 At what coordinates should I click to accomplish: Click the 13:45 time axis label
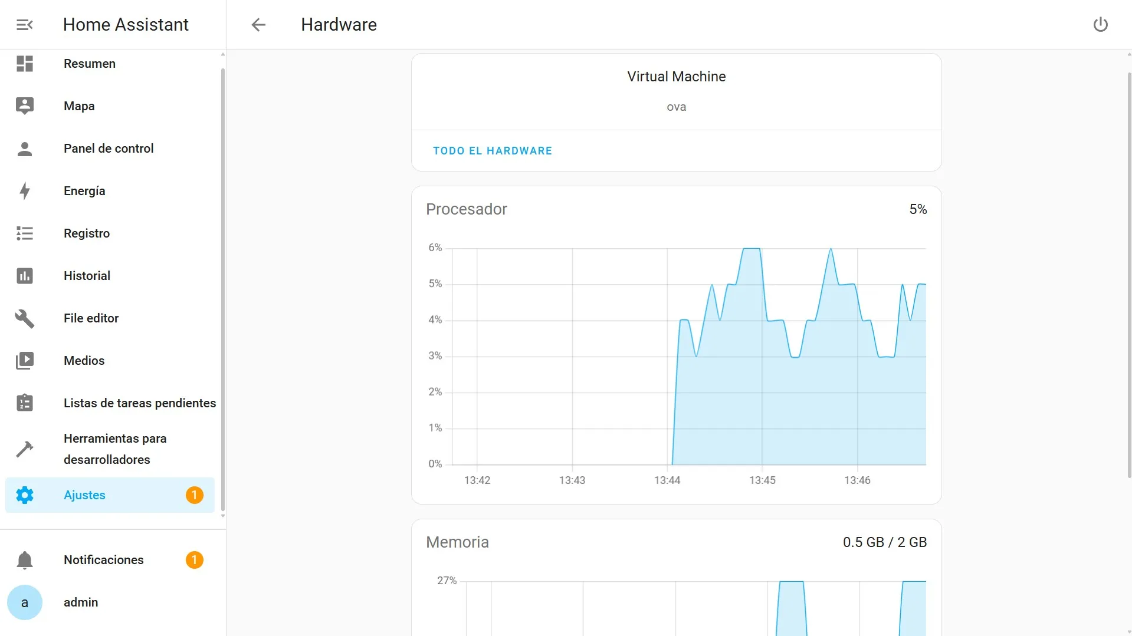tap(762, 480)
